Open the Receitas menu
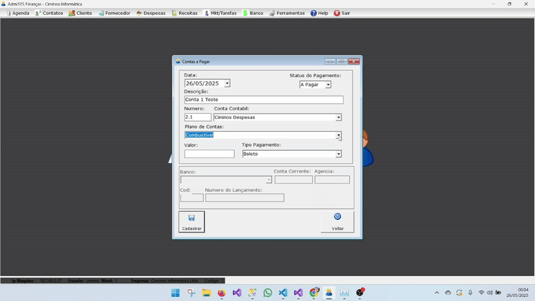The height and width of the screenshot is (301, 535). (185, 13)
